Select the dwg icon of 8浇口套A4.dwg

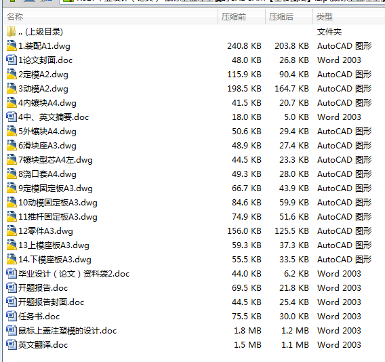(x=12, y=174)
